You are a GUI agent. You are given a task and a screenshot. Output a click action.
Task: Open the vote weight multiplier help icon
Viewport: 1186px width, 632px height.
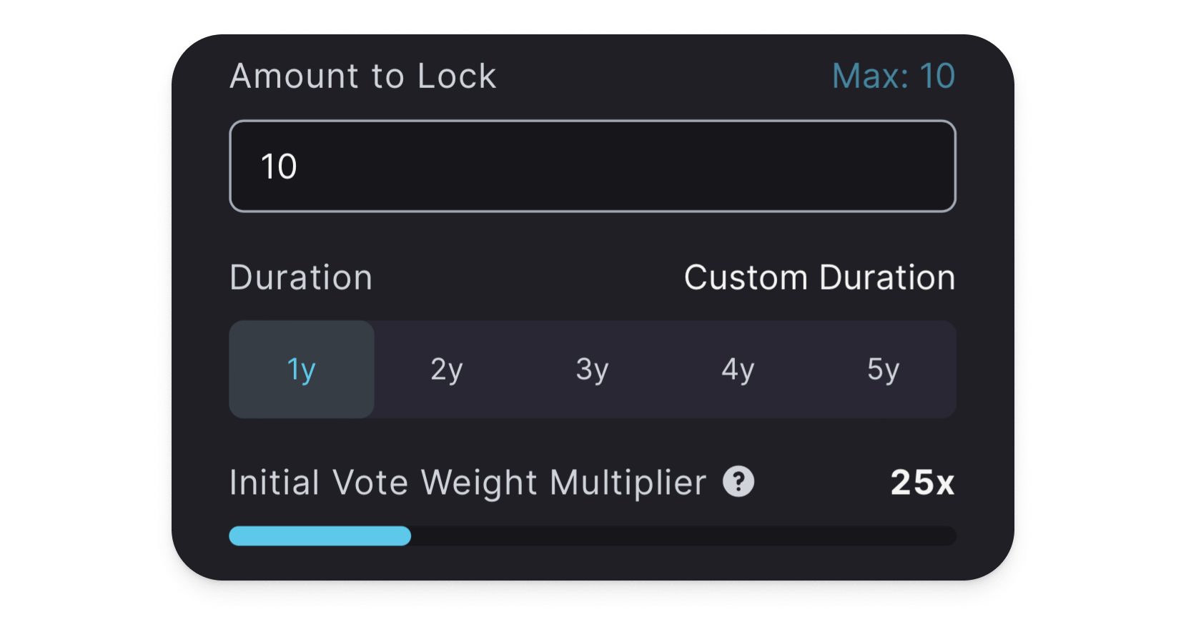pos(738,481)
